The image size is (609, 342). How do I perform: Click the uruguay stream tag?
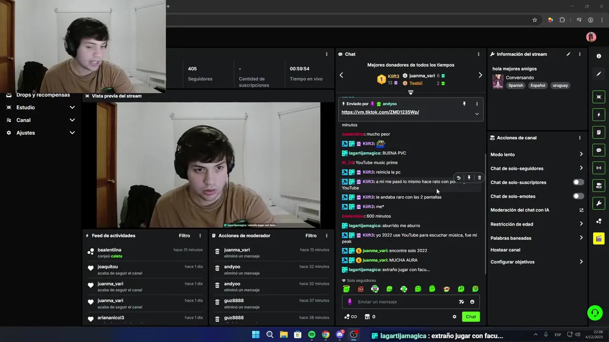tap(560, 85)
